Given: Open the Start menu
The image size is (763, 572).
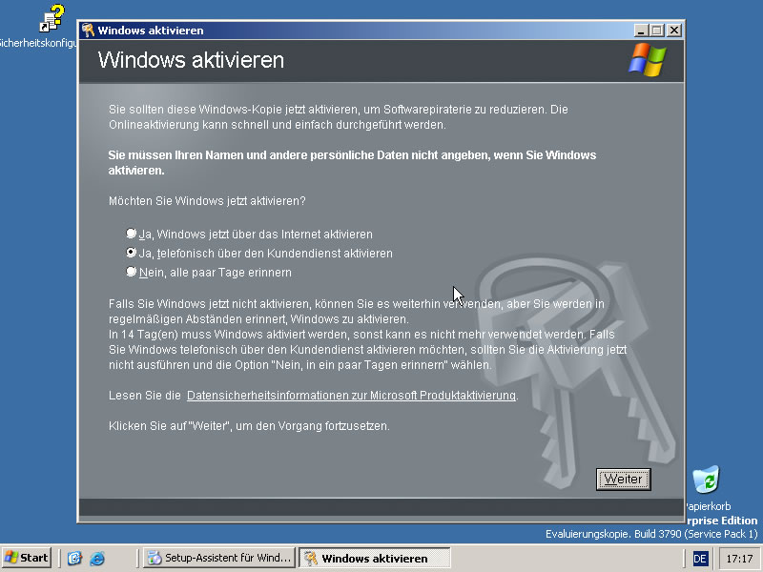Looking at the screenshot, I should click(x=27, y=558).
